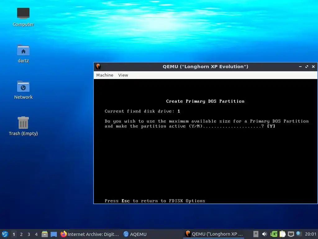This screenshot has height=239, width=318.
Task: Click the QEMU logo icon in title bar
Action: 98,67
